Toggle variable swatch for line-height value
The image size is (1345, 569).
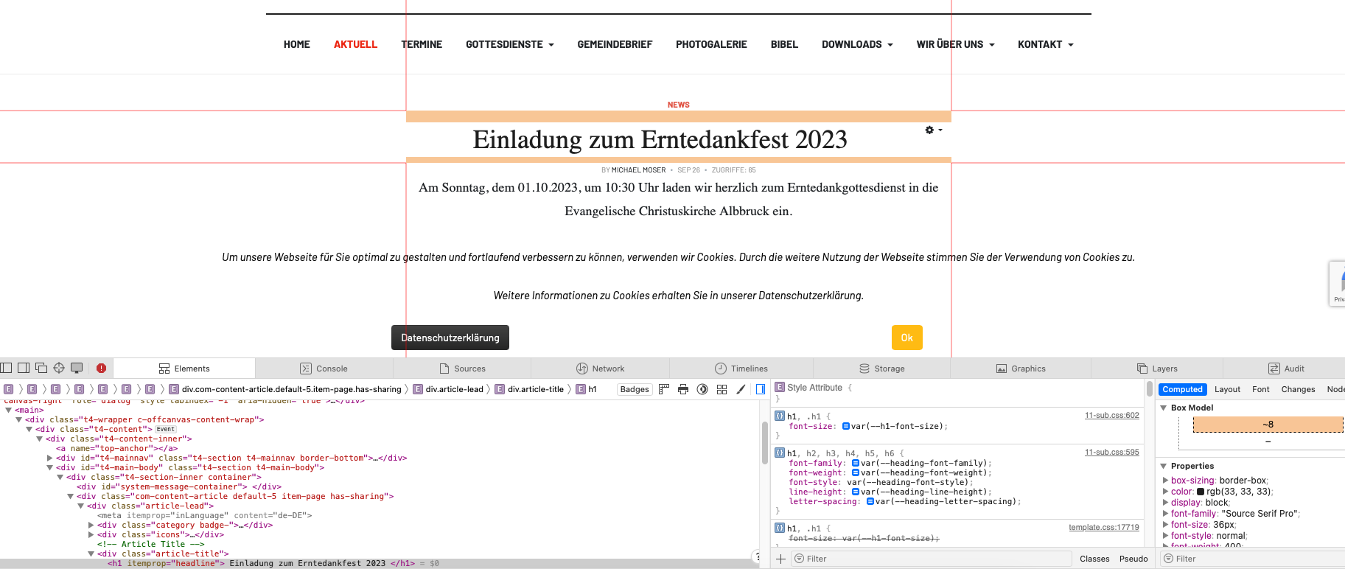(x=856, y=492)
